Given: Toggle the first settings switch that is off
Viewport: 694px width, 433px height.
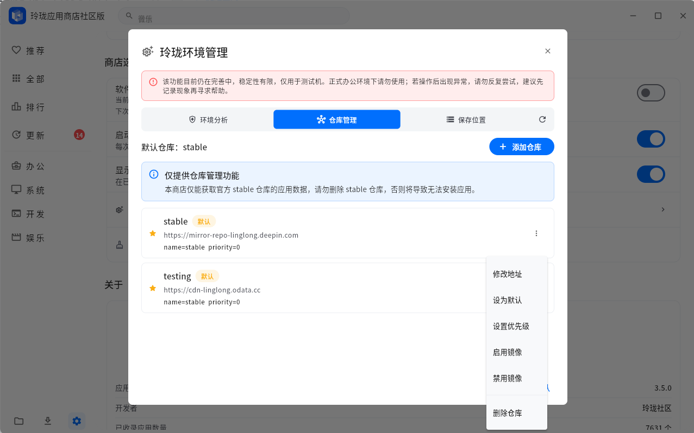Looking at the screenshot, I should pyautogui.click(x=651, y=93).
